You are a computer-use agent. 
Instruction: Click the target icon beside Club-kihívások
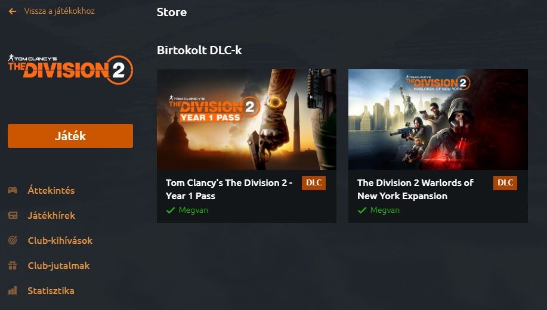tap(13, 240)
